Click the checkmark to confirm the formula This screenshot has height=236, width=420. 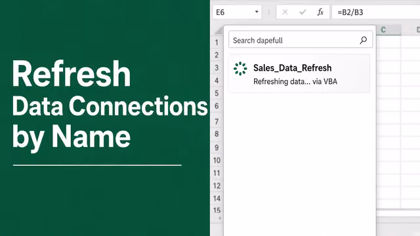click(303, 12)
